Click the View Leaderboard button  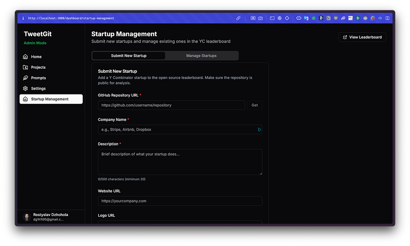(x=362, y=37)
